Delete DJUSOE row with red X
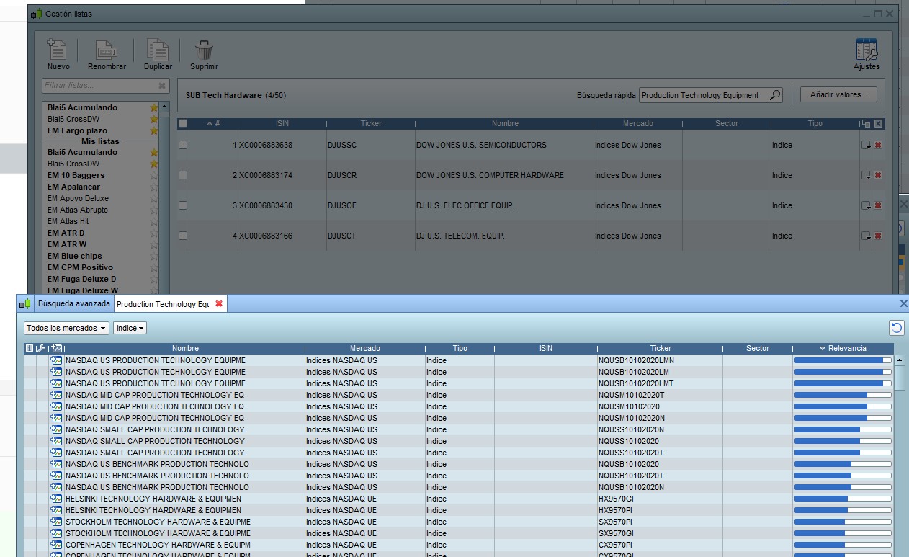909x557 pixels. pos(878,205)
